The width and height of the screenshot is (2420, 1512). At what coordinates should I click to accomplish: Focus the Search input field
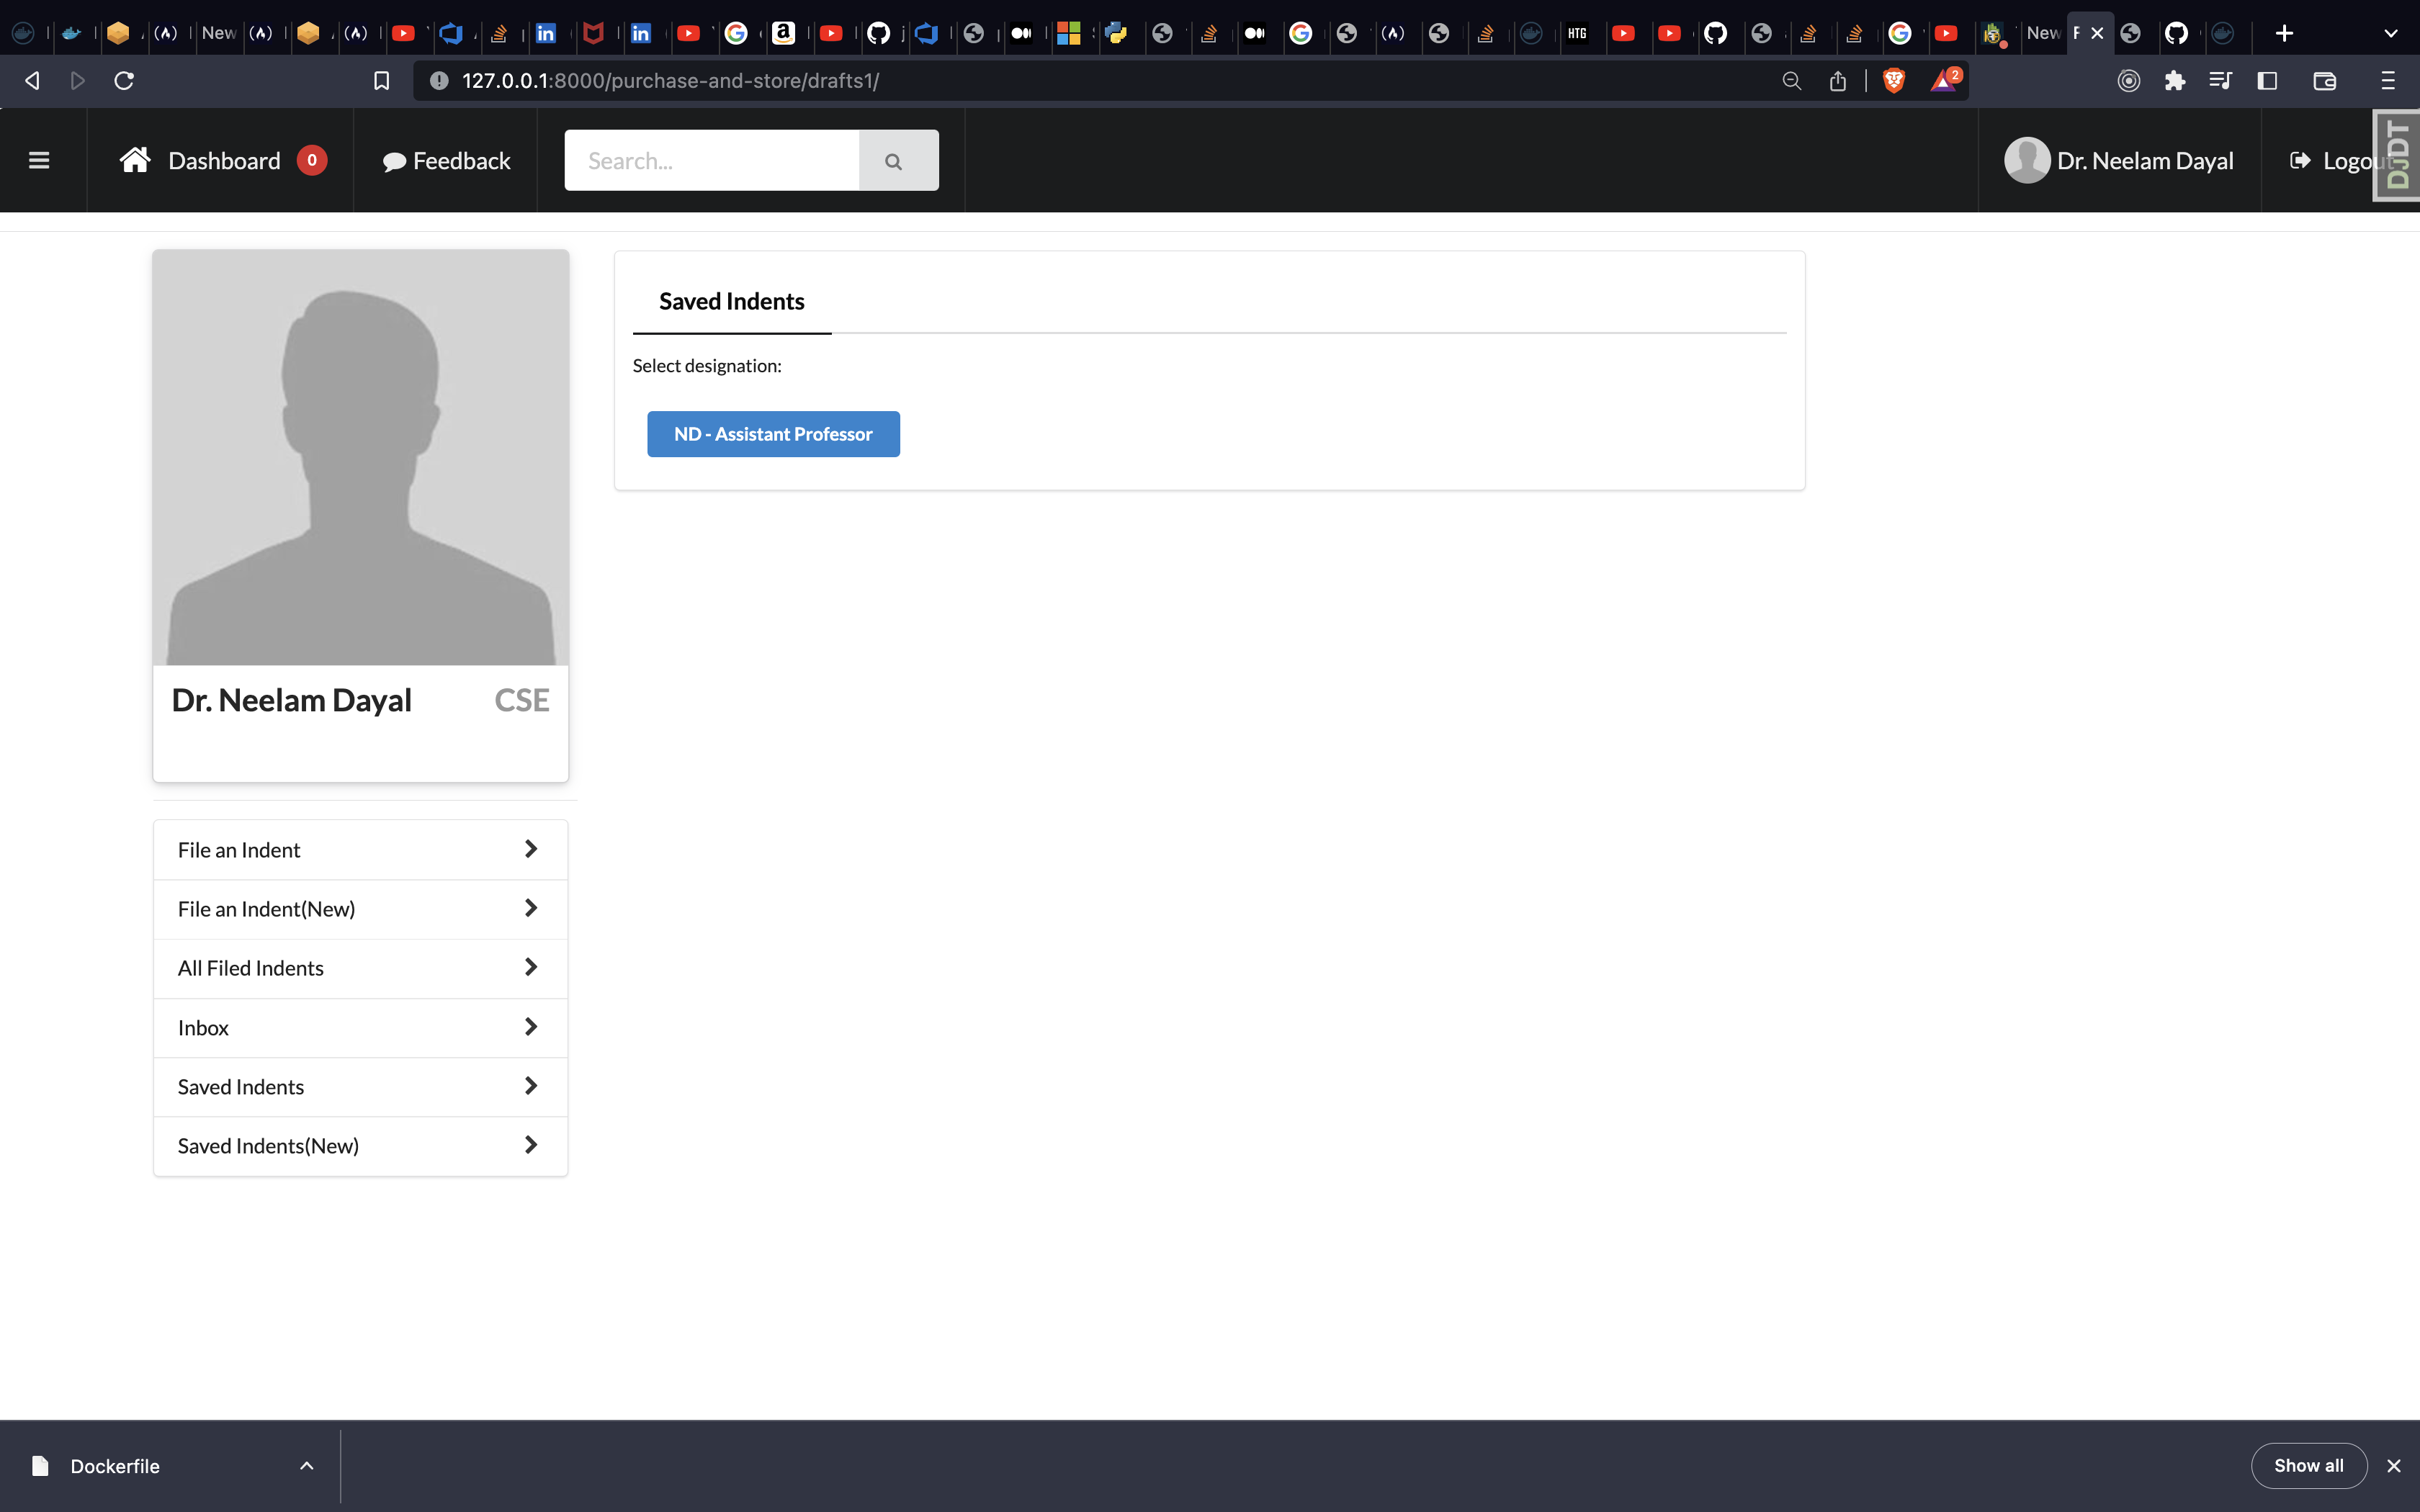click(x=711, y=161)
